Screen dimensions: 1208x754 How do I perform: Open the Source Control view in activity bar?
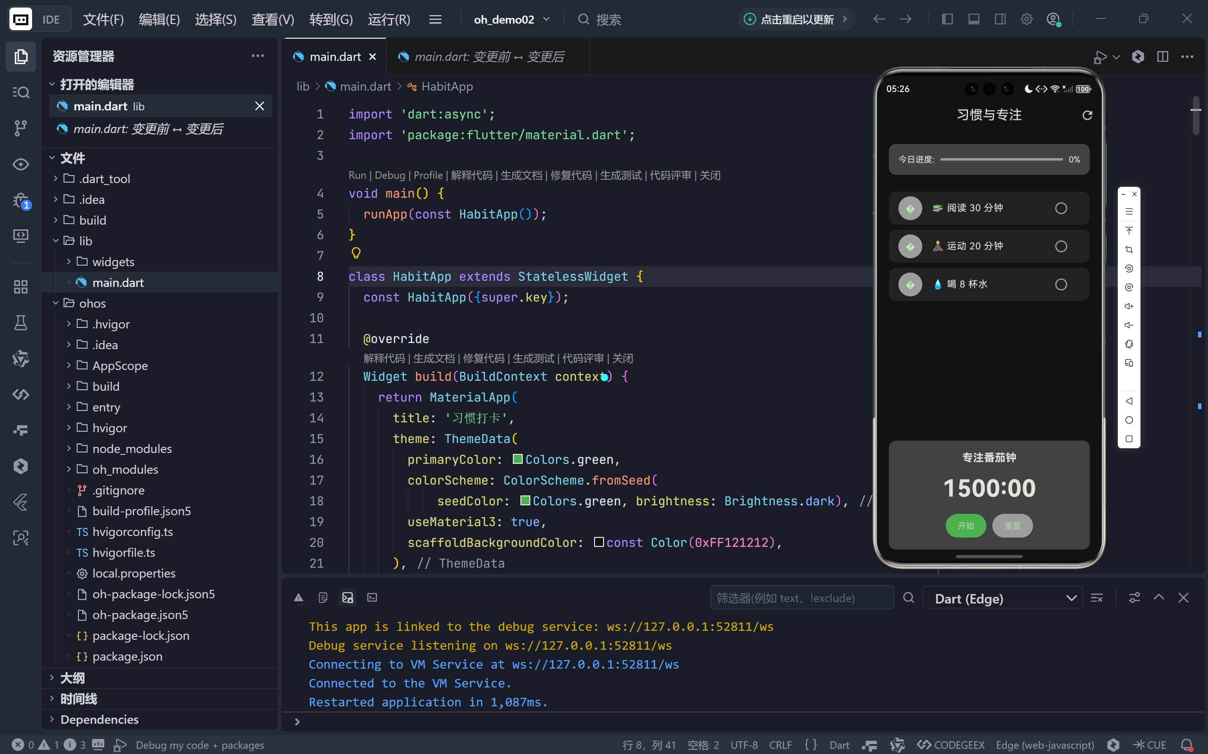pos(20,128)
